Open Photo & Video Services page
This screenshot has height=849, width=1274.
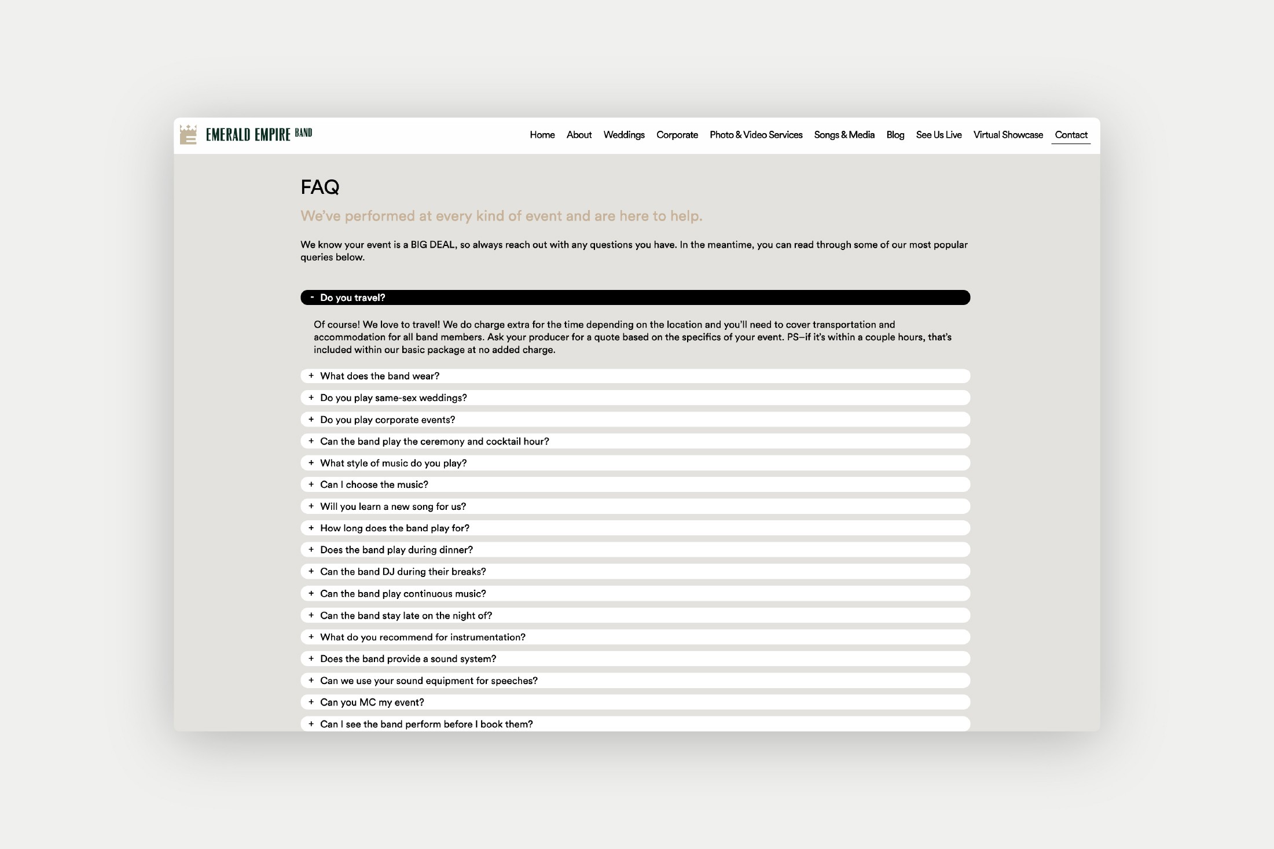click(755, 135)
